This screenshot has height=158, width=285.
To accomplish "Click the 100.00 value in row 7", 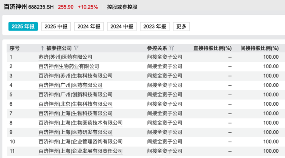I will pyautogui.click(x=271, y=113).
